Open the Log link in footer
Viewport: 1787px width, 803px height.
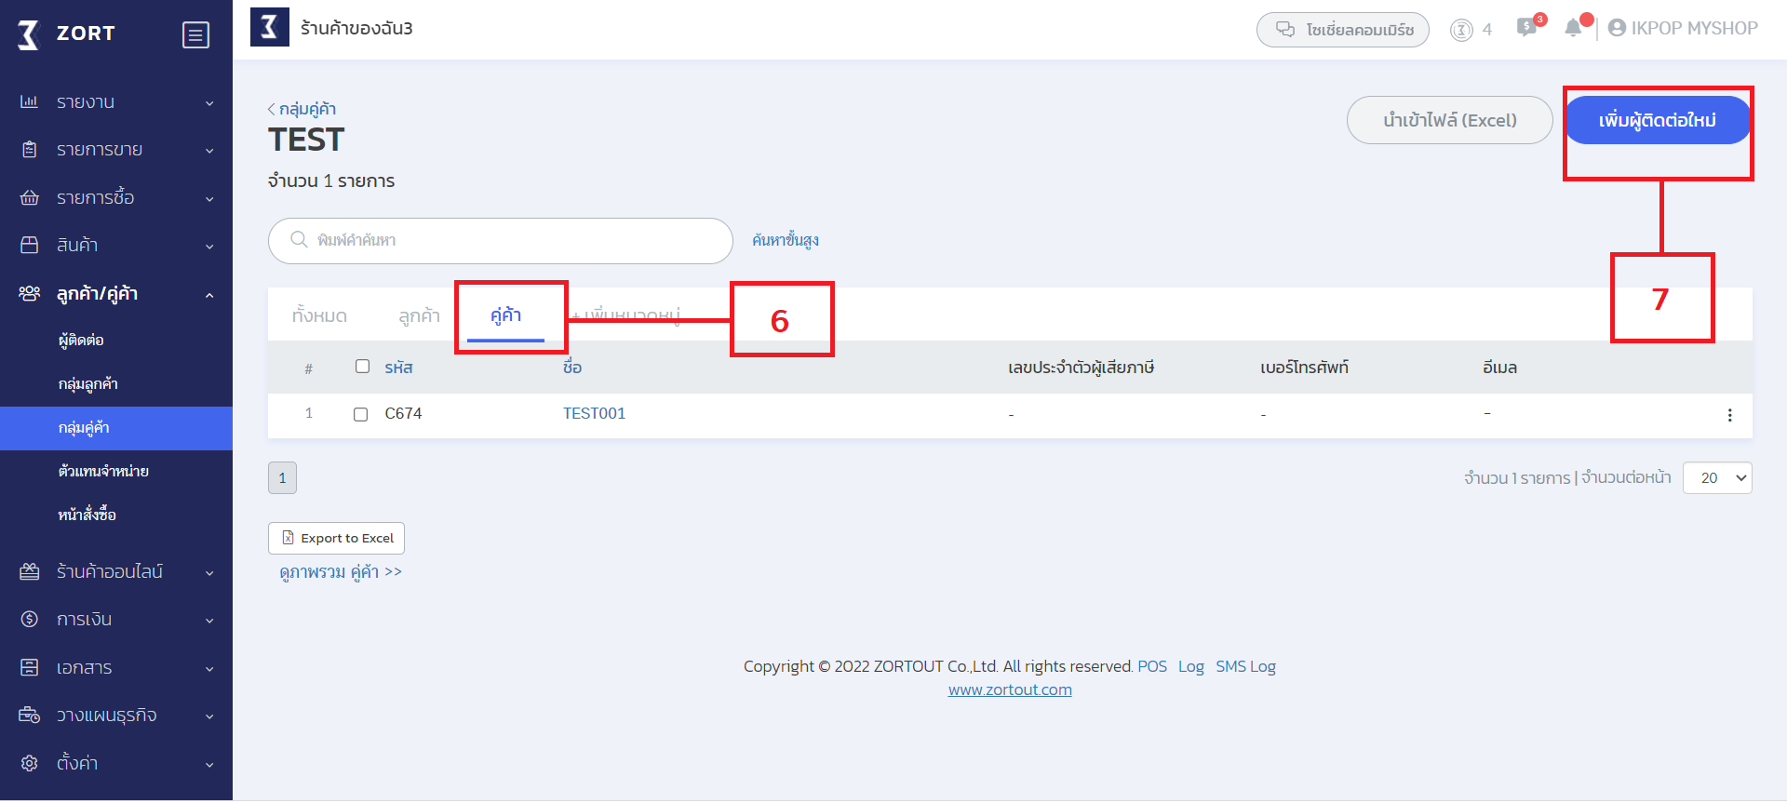click(1191, 666)
